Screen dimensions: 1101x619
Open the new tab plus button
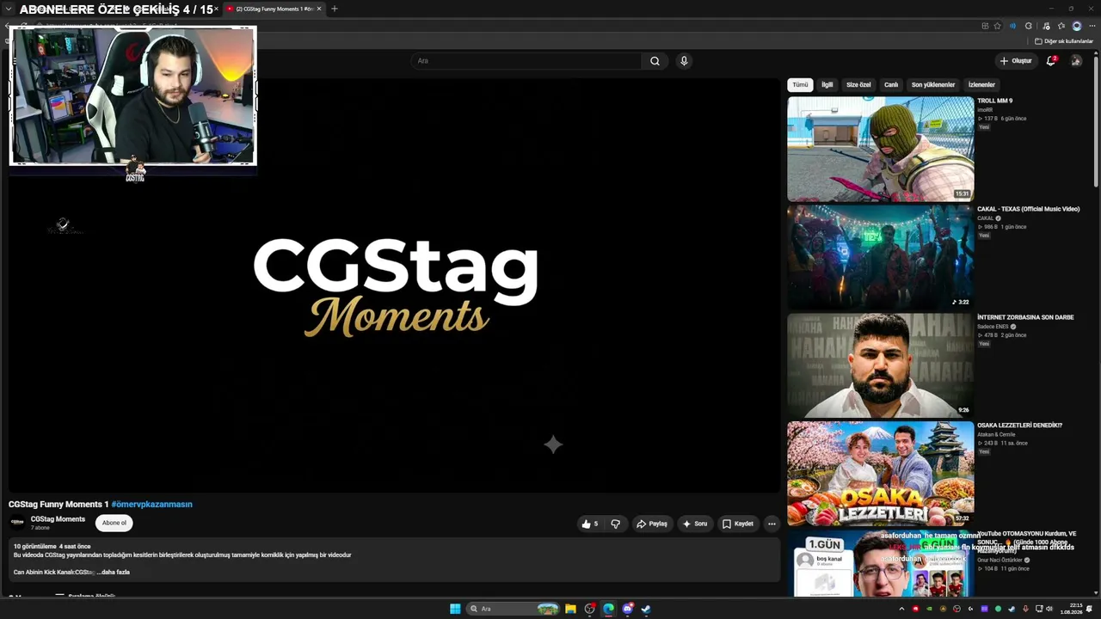pos(335,9)
